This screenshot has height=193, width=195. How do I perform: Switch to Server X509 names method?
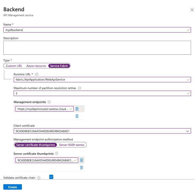pyautogui.click(x=71, y=145)
